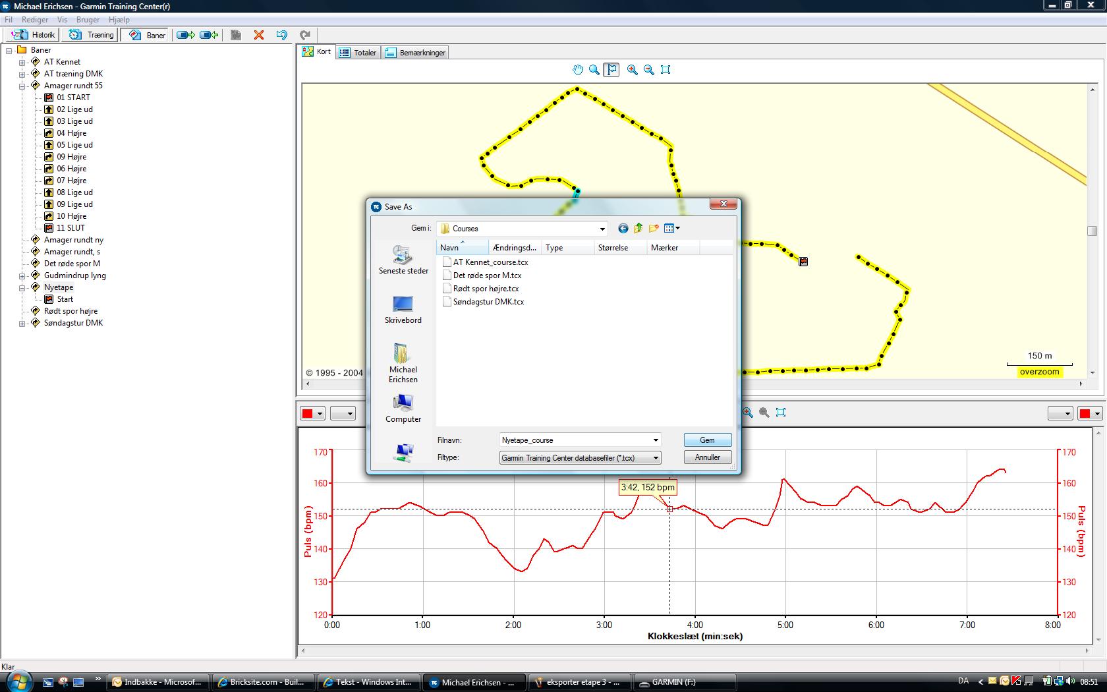Viewport: 1107px width, 692px height.
Task: Open the Filtype dropdown list
Action: pyautogui.click(x=656, y=458)
